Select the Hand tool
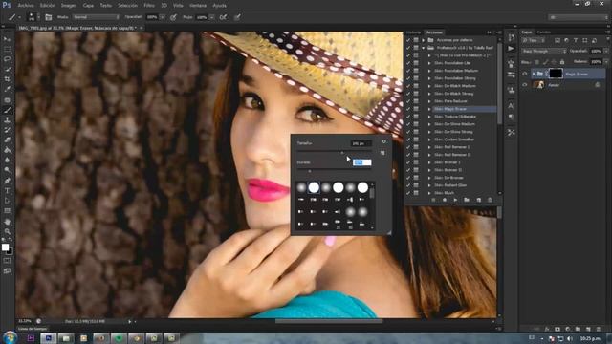This screenshot has height=344, width=612. tap(7, 222)
